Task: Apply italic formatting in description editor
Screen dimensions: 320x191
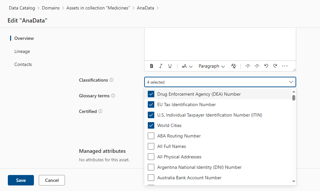Action: 160,66
